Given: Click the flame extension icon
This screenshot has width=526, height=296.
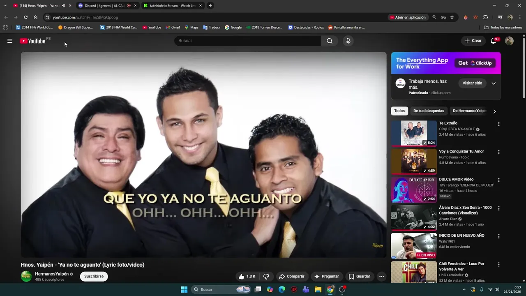Looking at the screenshot, I should pos(466,17).
